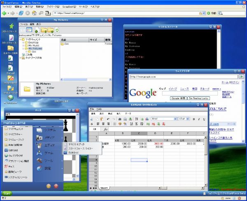Click the green Start button
The image size is (247, 201).
(x=7, y=193)
